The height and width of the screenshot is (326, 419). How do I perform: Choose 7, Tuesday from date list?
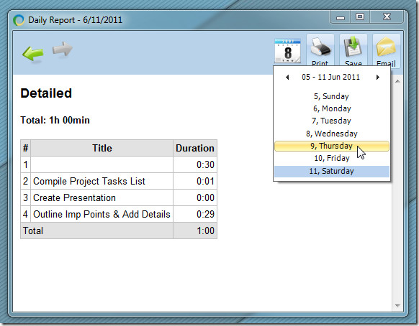(332, 121)
